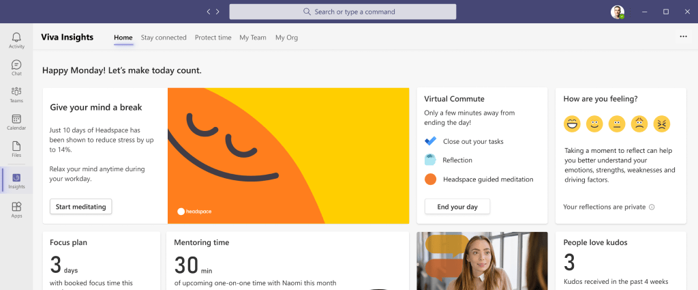Click Your reflections are private text
The height and width of the screenshot is (290, 698).
pyautogui.click(x=605, y=207)
